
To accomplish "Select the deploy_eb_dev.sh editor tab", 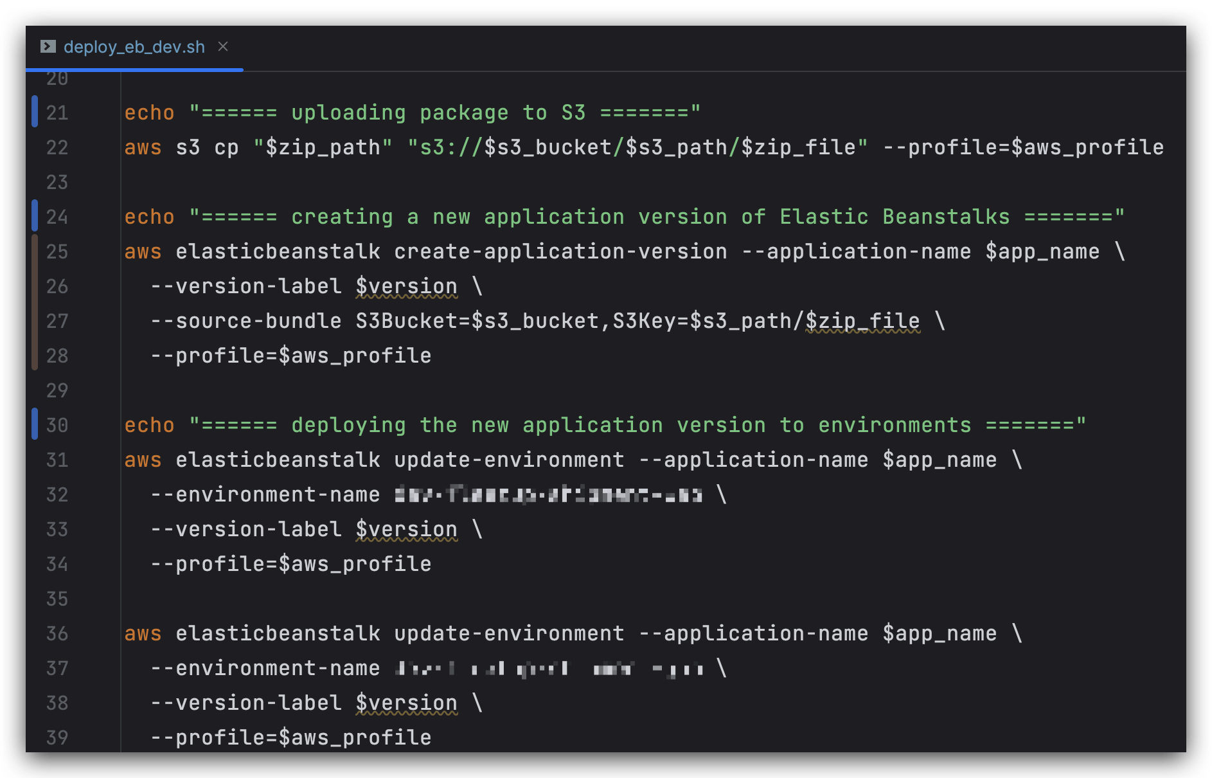I will coord(134,47).
